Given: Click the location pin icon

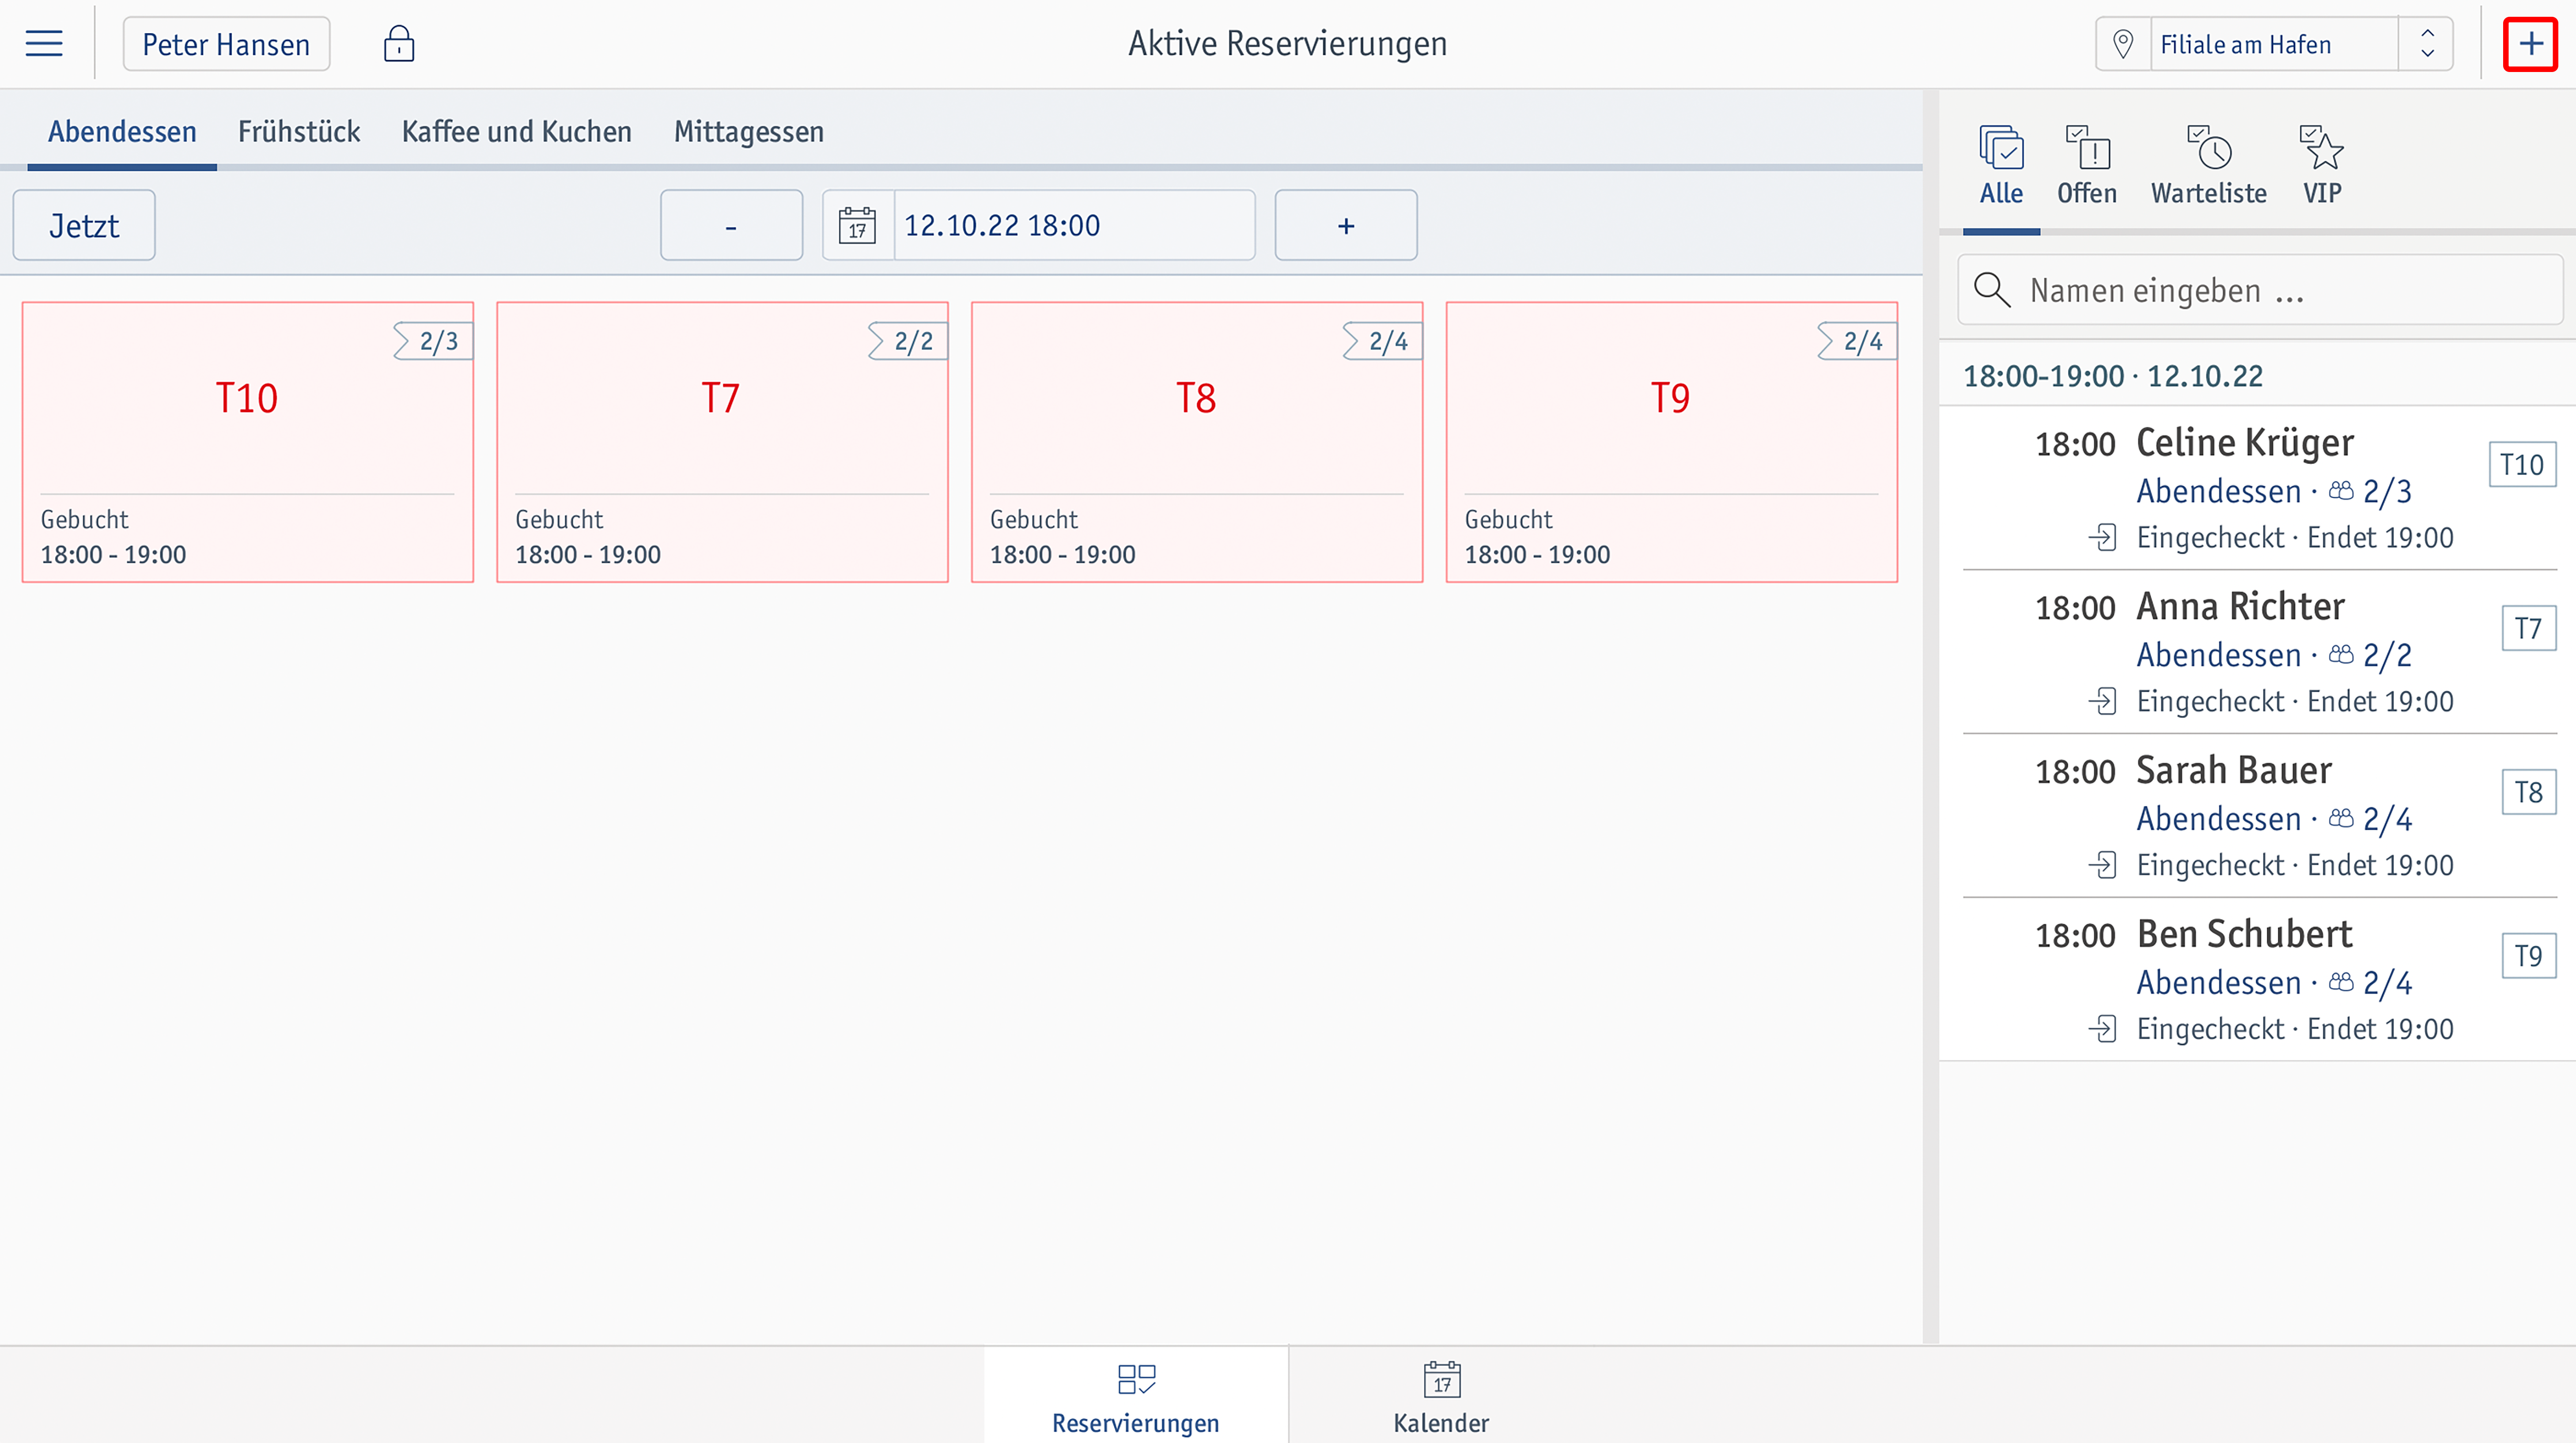Looking at the screenshot, I should coord(2123,44).
